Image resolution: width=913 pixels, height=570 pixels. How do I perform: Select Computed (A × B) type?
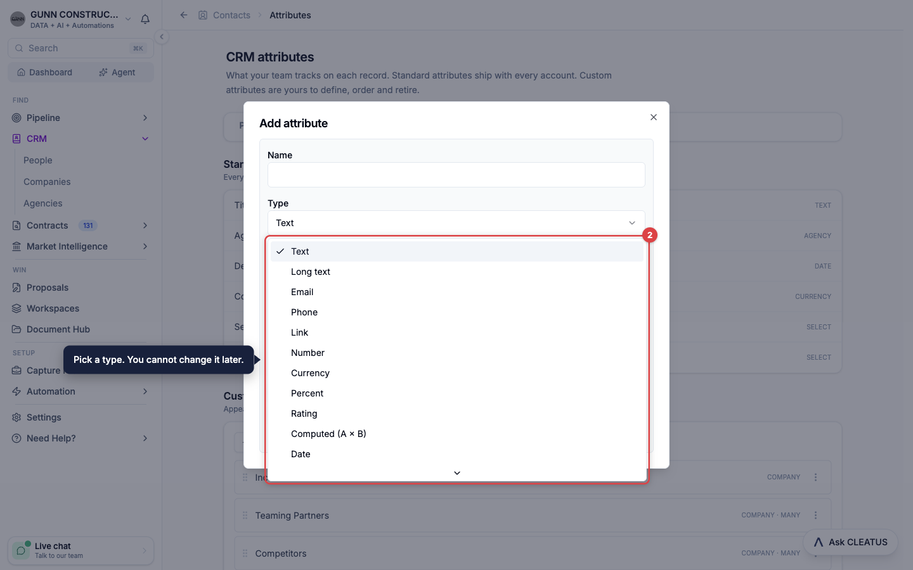tap(456, 434)
